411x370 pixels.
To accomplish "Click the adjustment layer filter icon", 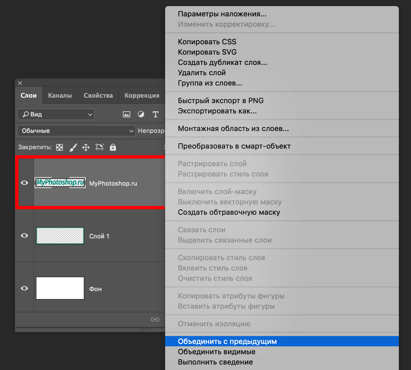I will [x=141, y=114].
